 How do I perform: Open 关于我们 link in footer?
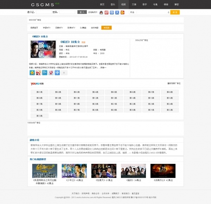(x=76, y=193)
